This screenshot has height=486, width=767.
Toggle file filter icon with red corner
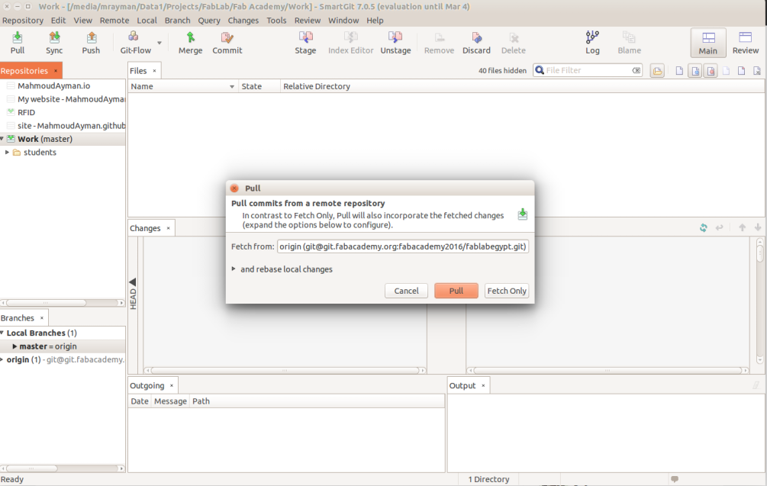(x=742, y=71)
